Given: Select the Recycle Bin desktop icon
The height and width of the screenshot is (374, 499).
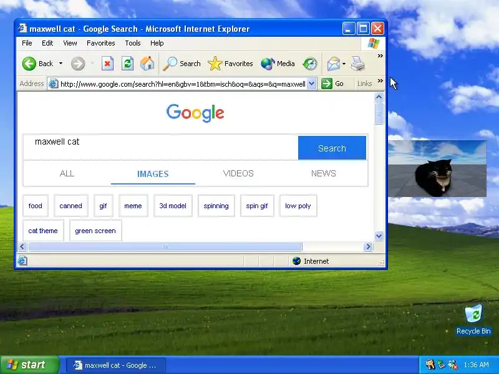Looking at the screenshot, I should tap(473, 320).
